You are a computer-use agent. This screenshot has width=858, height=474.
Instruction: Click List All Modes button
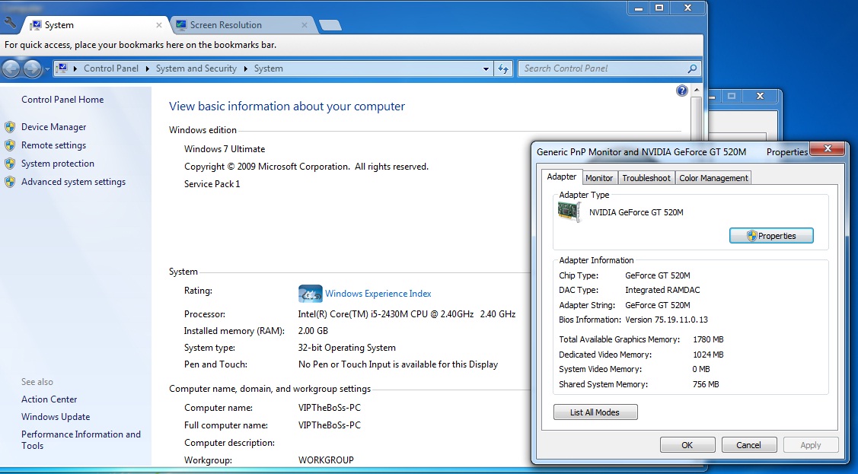pos(595,412)
